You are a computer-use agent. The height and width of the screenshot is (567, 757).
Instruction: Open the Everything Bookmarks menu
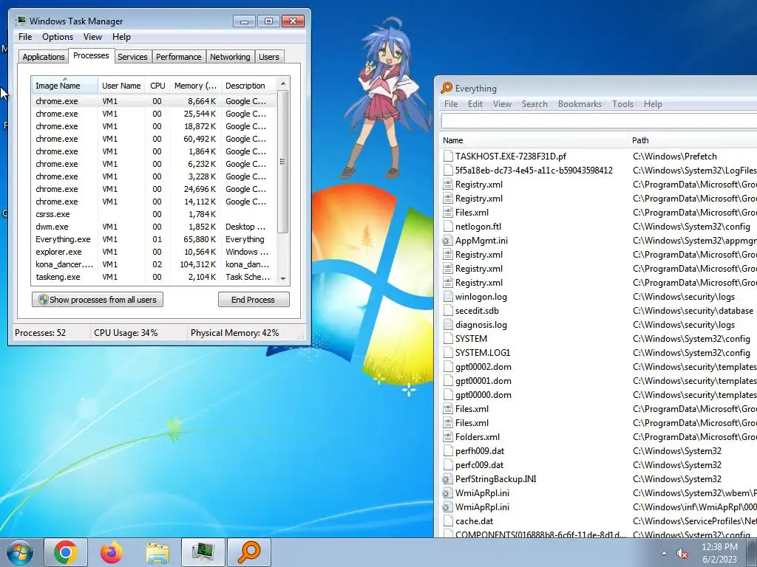(x=580, y=103)
